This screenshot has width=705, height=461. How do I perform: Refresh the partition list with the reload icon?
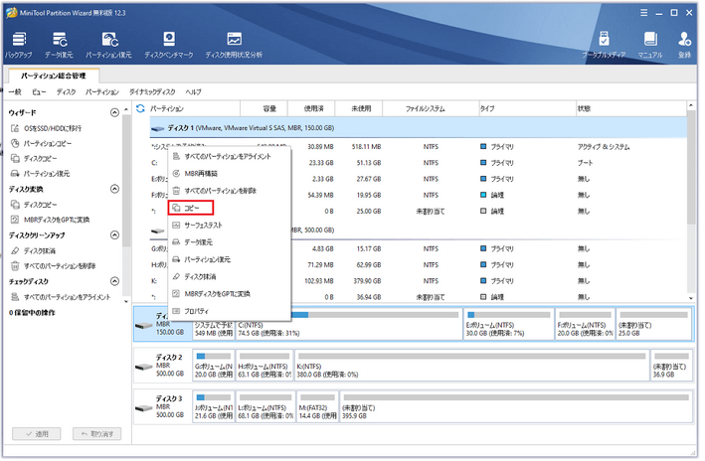pyautogui.click(x=140, y=108)
